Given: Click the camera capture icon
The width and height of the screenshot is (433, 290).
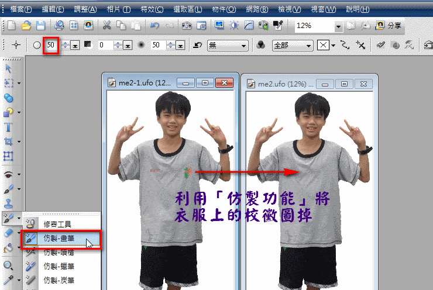Looking at the screenshot, I should (x=187, y=26).
